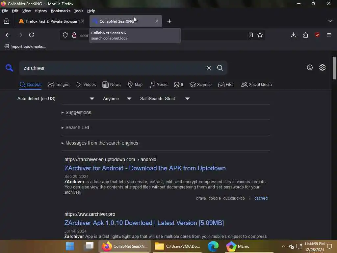Open the Auto-detect (en-US) language dropdown
337x253 pixels.
(x=56, y=98)
